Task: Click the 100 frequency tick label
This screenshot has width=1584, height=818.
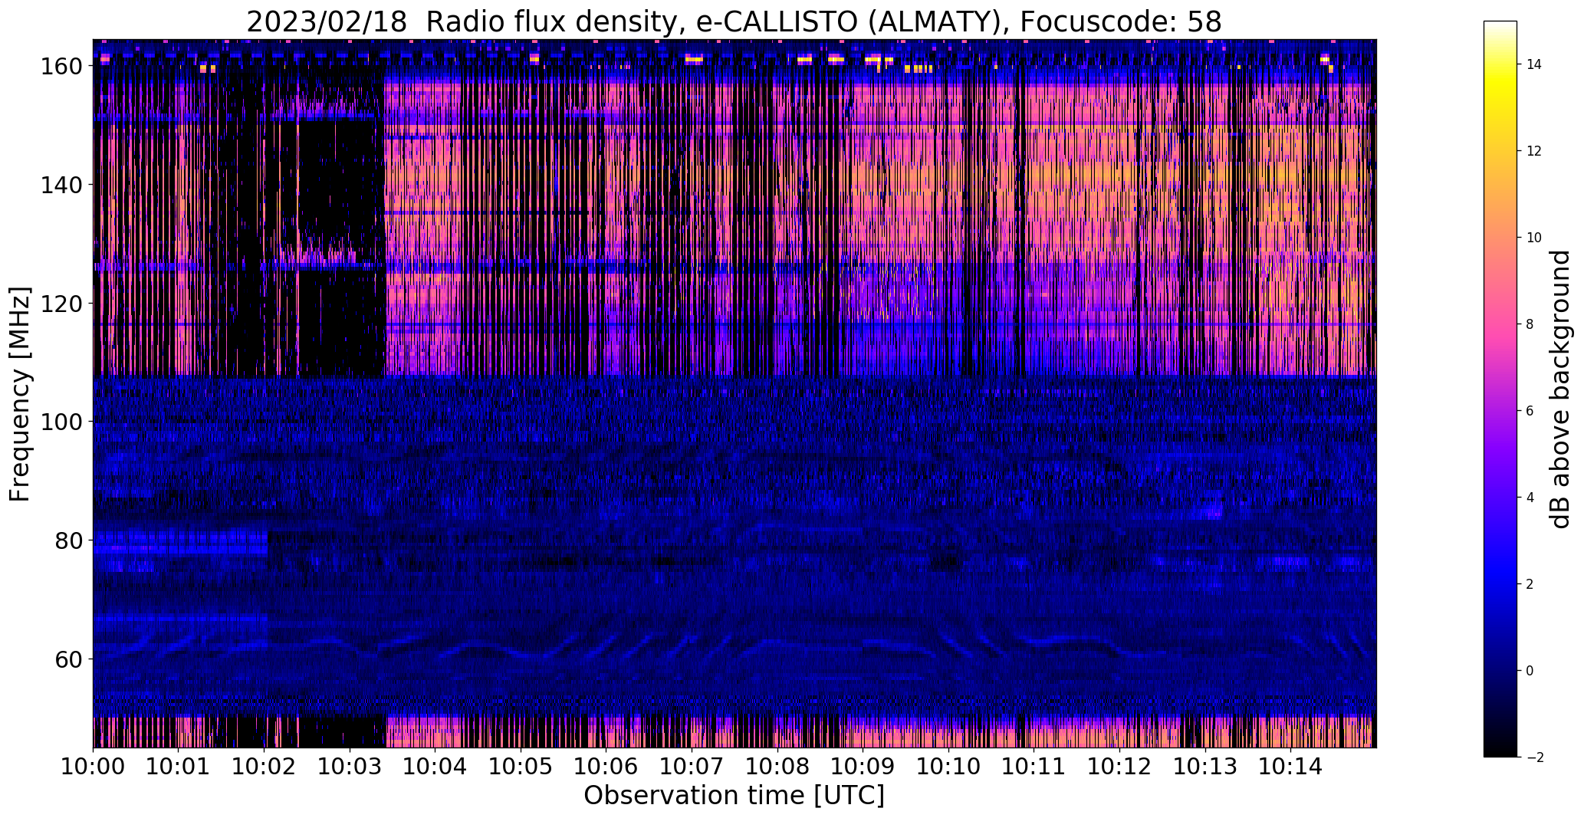Action: [60, 422]
